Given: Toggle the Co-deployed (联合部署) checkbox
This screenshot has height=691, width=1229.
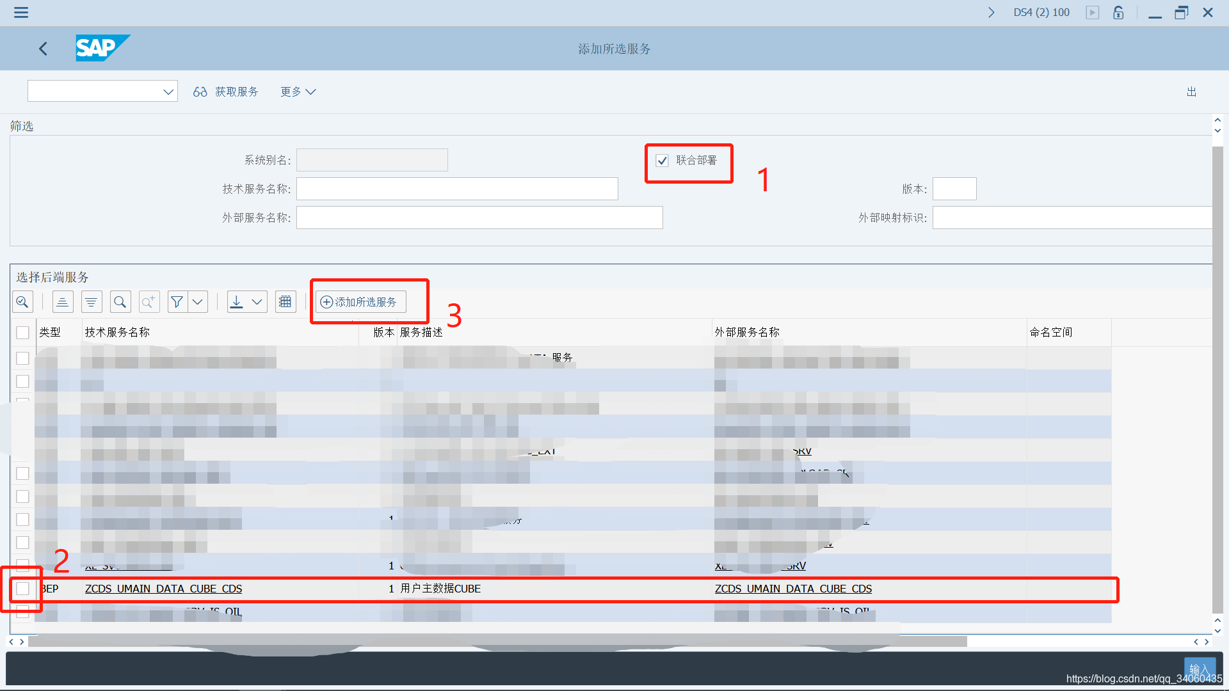Looking at the screenshot, I should coord(662,161).
